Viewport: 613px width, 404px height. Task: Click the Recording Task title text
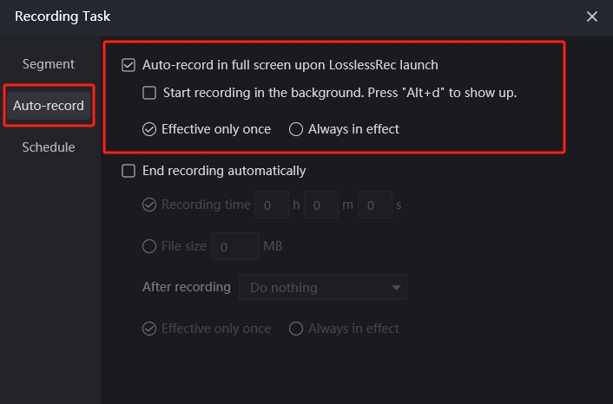[63, 16]
